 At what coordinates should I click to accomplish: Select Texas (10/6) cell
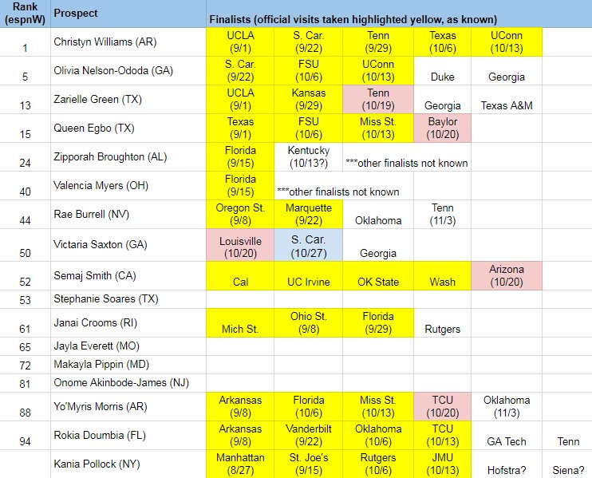[443, 42]
